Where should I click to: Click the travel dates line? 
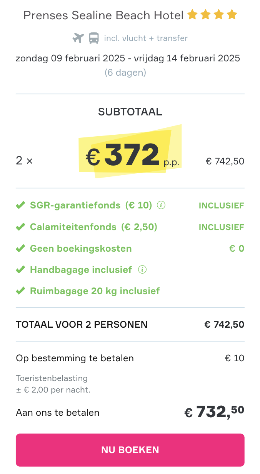pos(128,58)
